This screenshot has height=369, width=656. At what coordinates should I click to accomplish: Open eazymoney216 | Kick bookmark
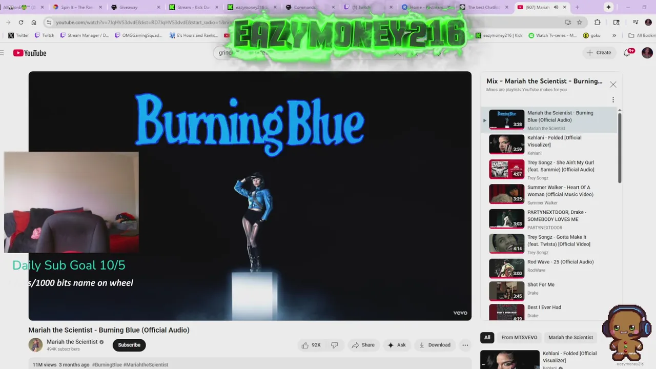point(499,35)
